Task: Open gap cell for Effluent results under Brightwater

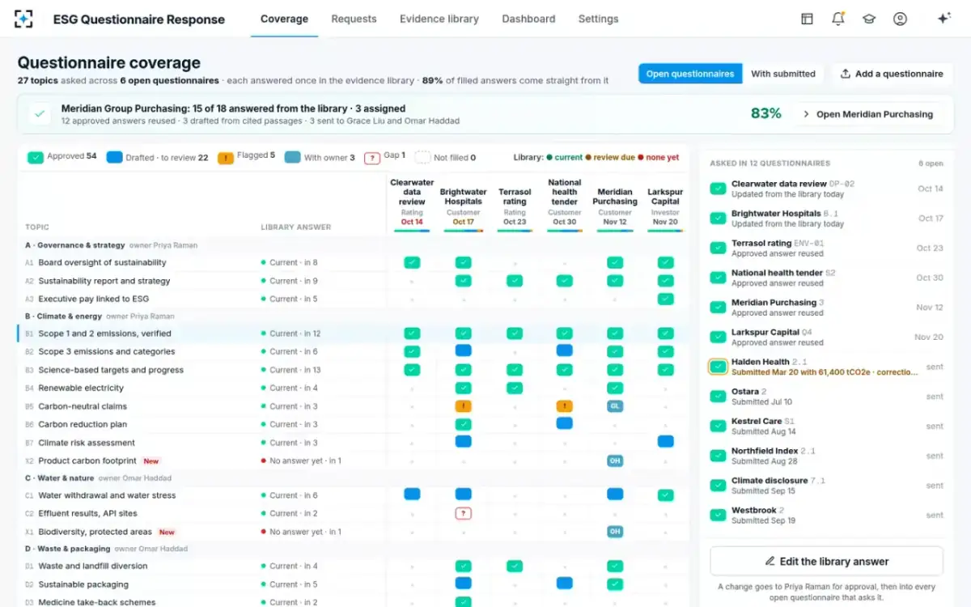Action: (463, 513)
